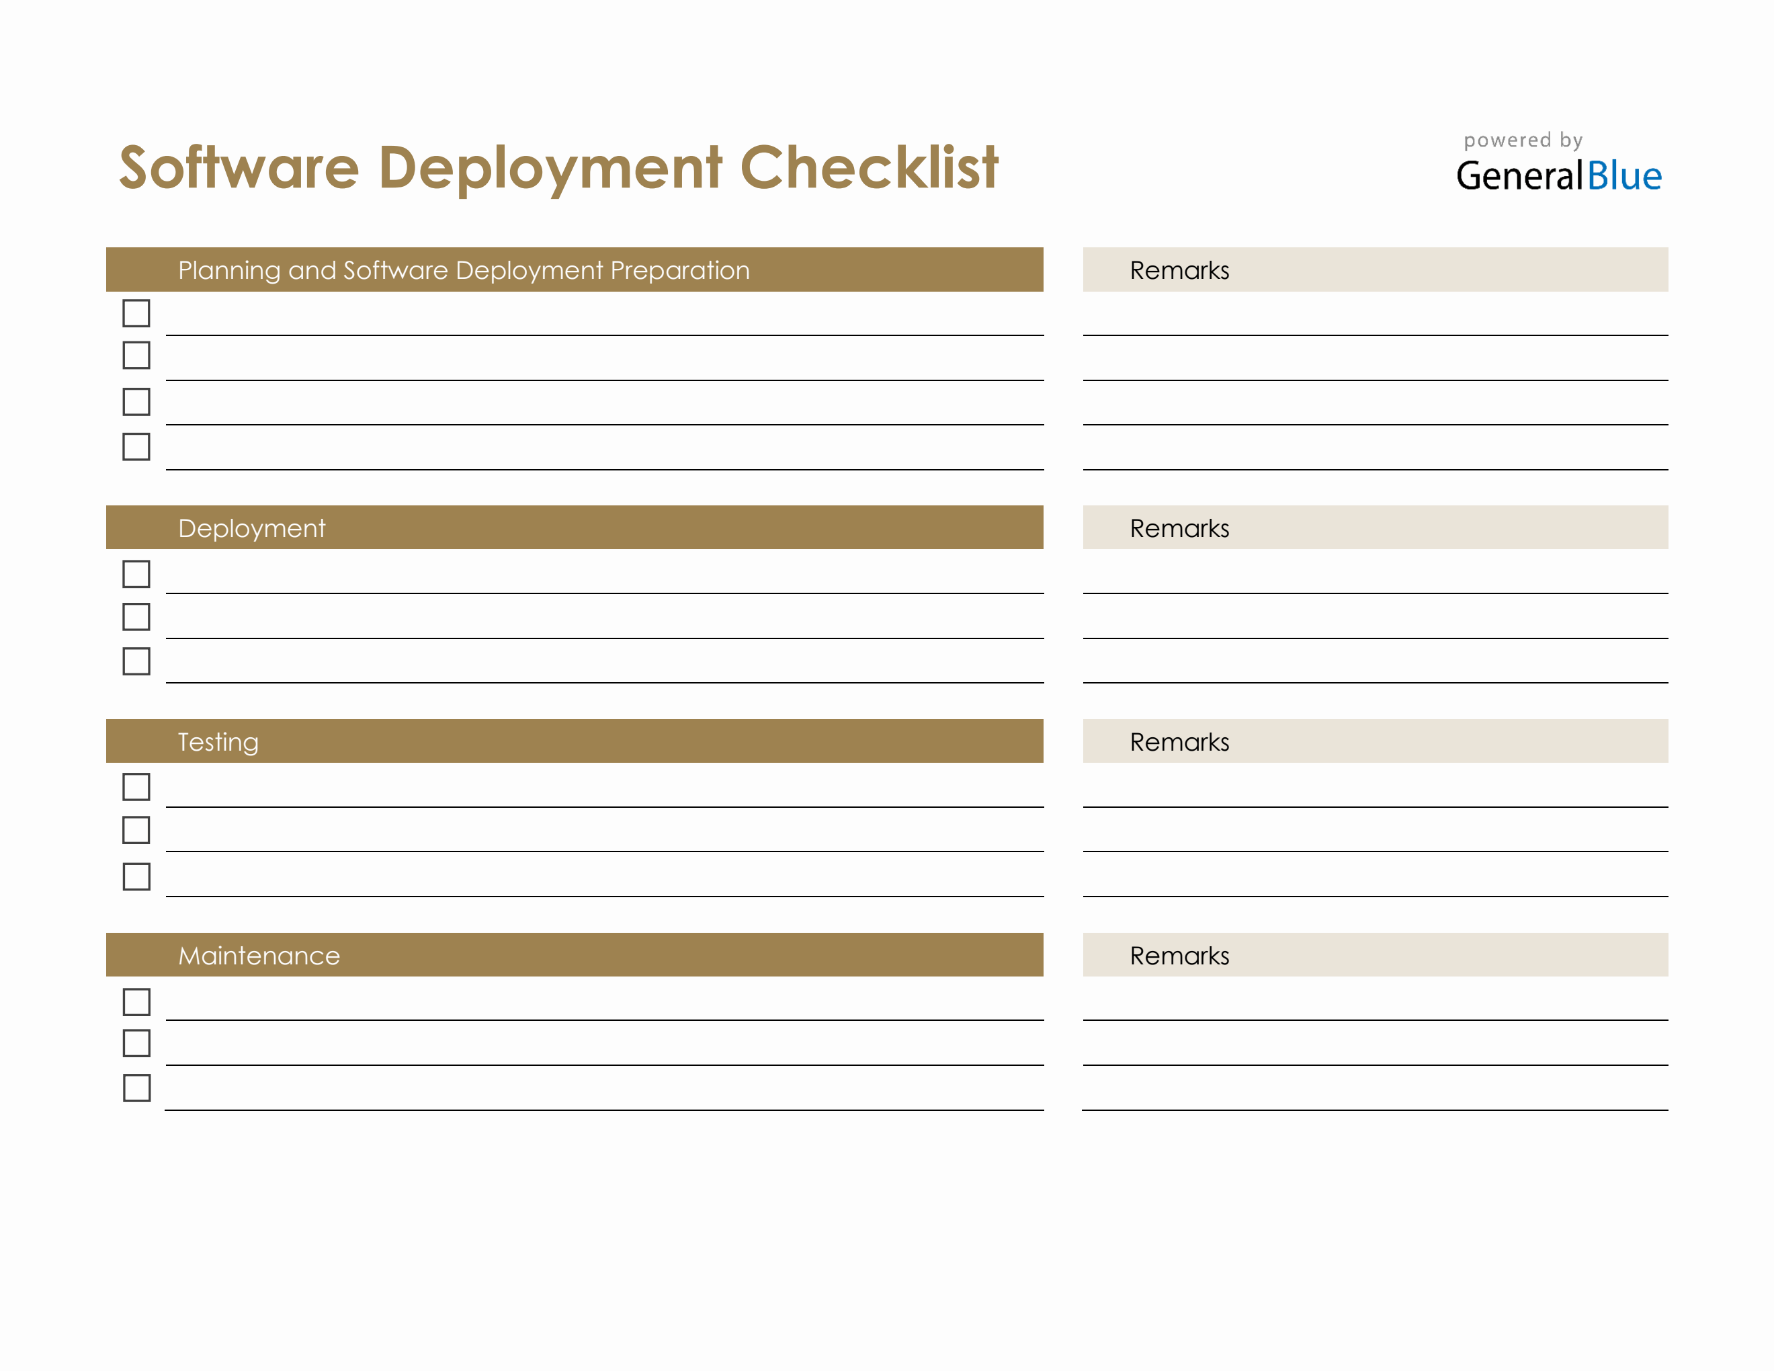Check the third Testing checkbox
1774x1371 pixels.
pos(136,875)
